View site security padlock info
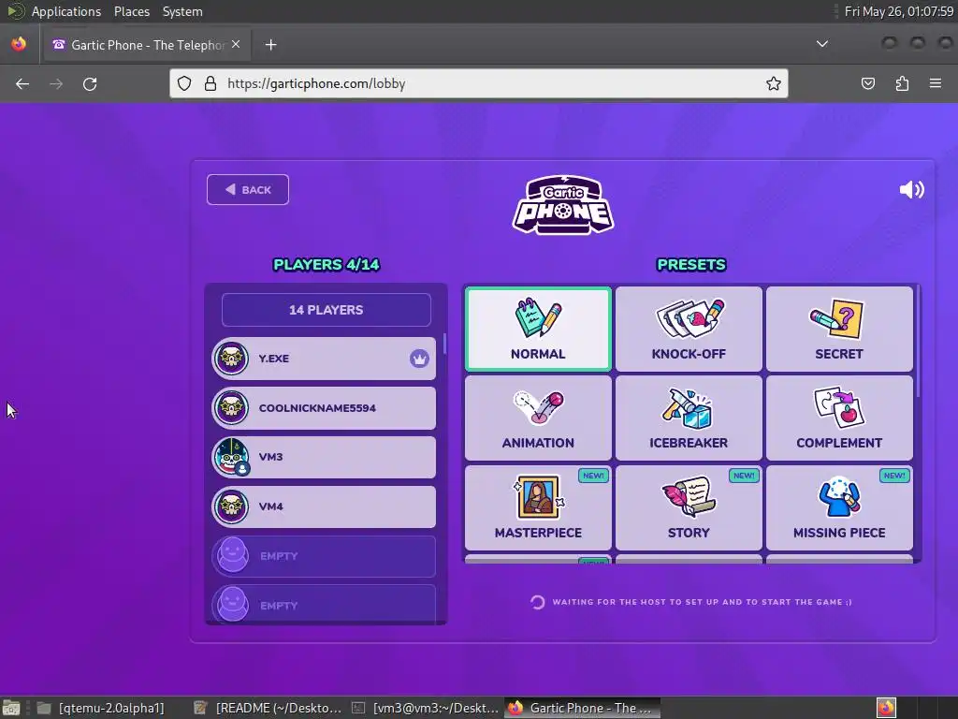The image size is (958, 719). coord(210,83)
